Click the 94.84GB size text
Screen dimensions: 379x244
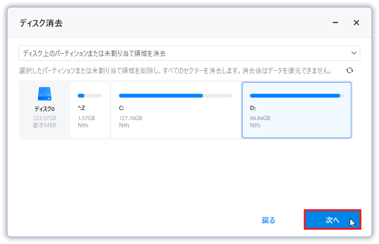pyautogui.click(x=260, y=118)
